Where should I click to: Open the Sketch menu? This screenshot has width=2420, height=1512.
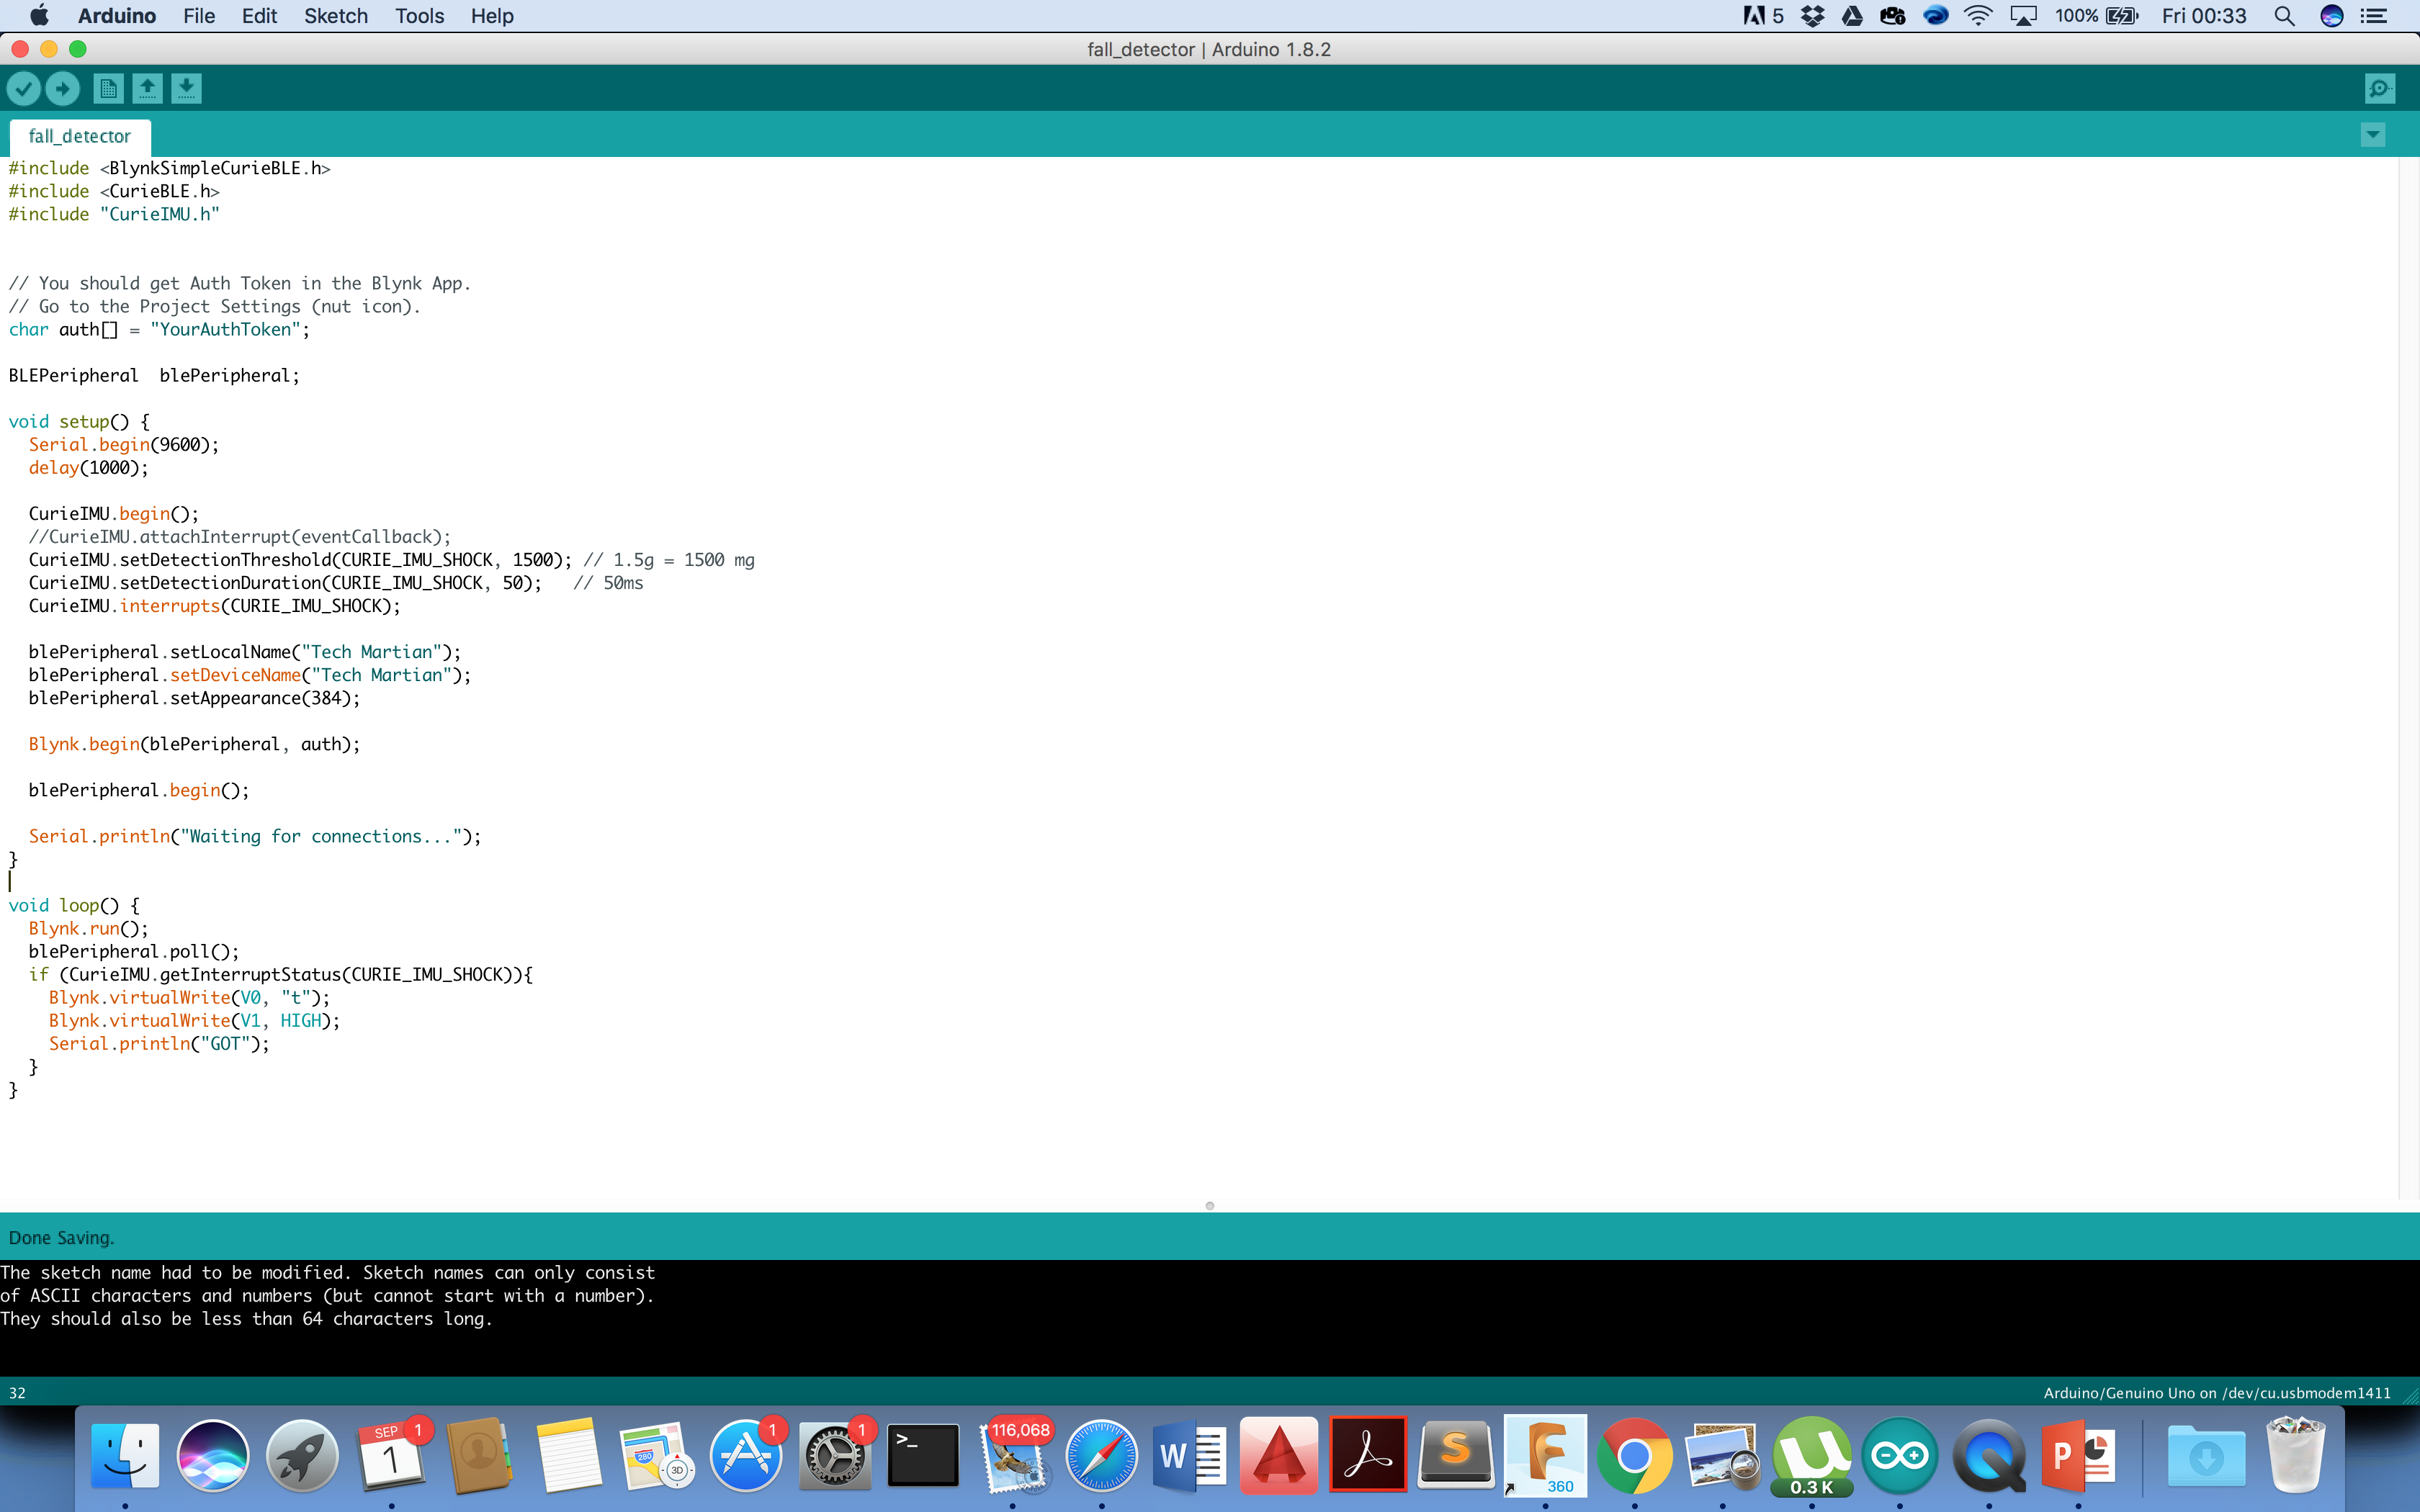tap(336, 16)
